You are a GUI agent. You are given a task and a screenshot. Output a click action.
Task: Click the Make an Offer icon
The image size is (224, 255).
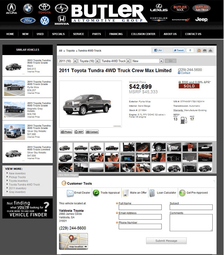coord(125,193)
